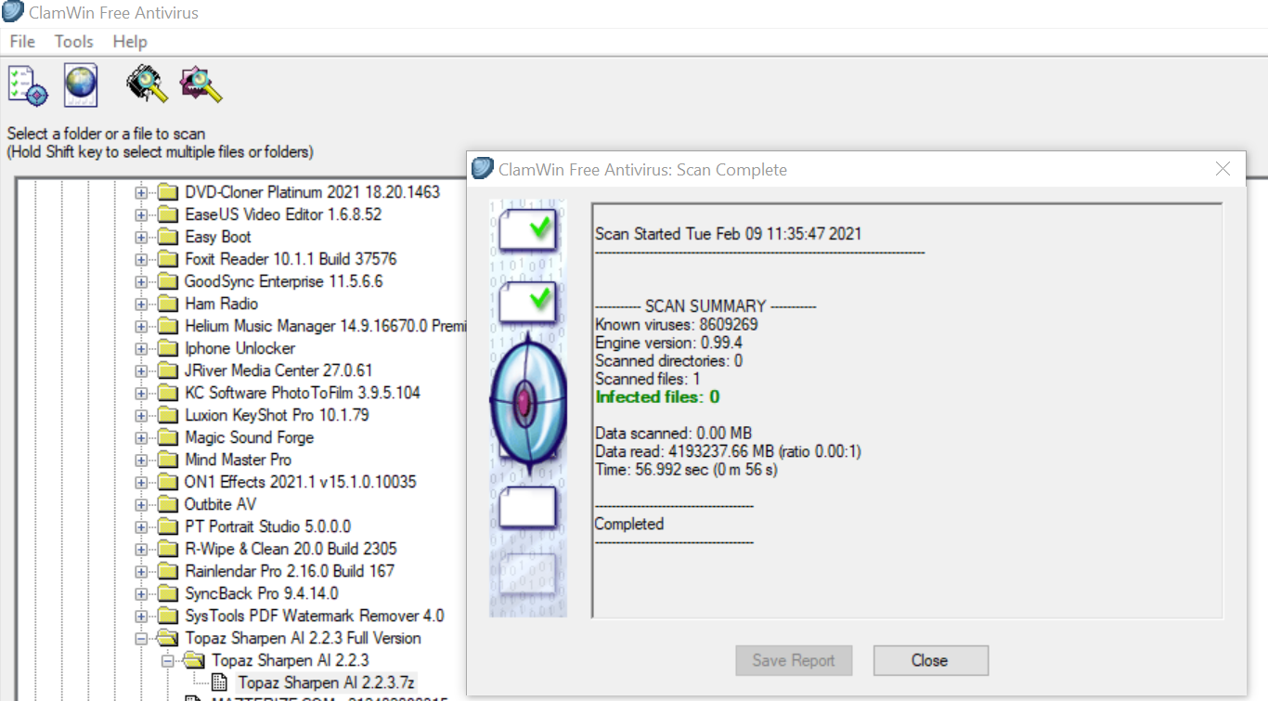Image resolution: width=1268 pixels, height=701 pixels.
Task: Select the ON1 Effects 2021.1 v15.1.0.10035 label
Action: [x=301, y=482]
